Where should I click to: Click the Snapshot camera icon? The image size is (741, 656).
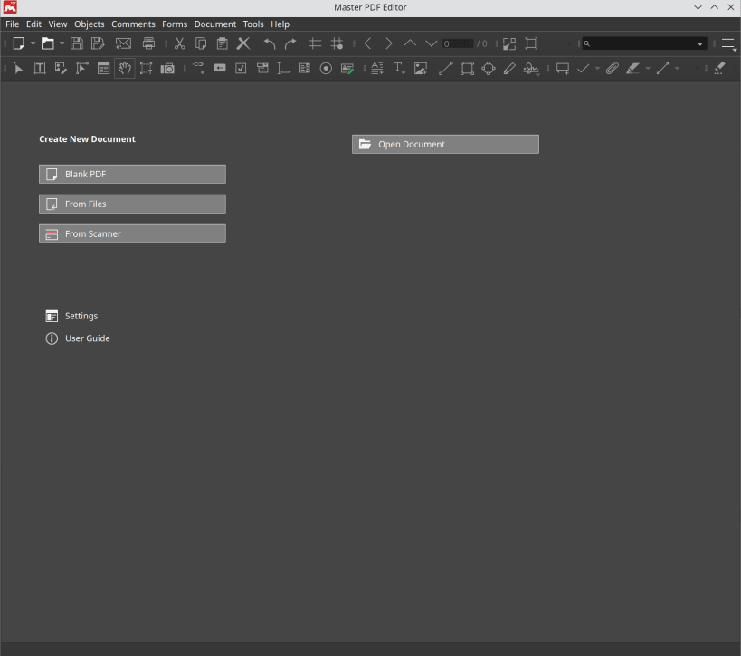(167, 69)
